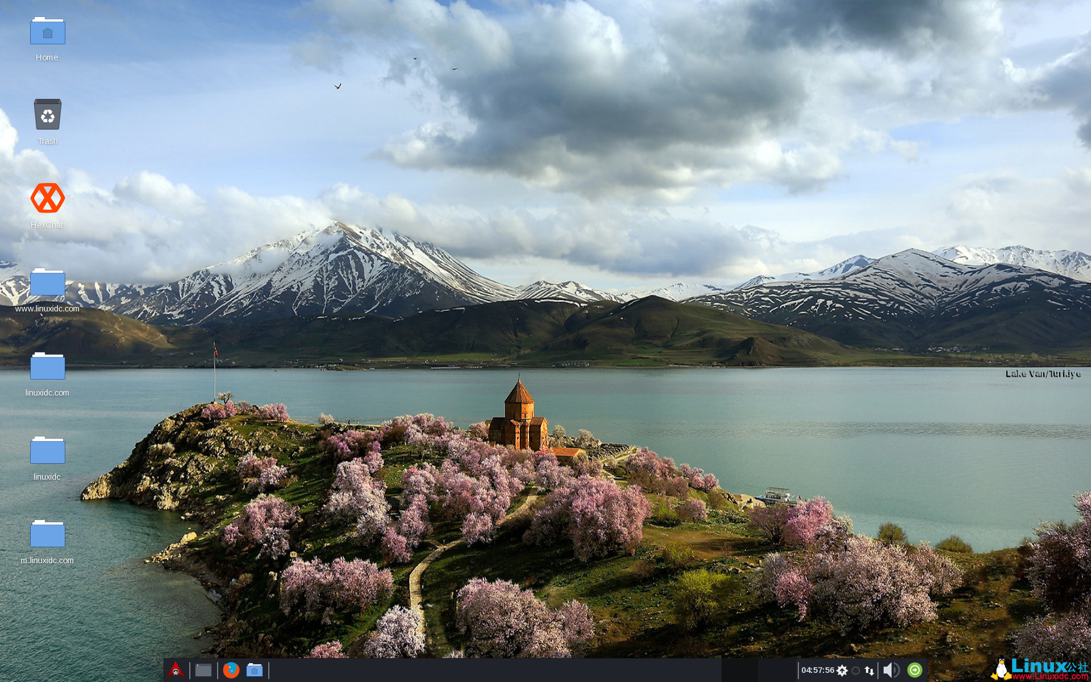Mute the speaker volume in the tray
The width and height of the screenshot is (1091, 682).
point(890,670)
